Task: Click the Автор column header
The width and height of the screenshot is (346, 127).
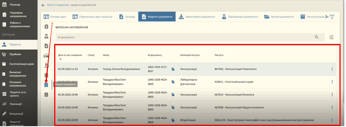Action: 106,55
